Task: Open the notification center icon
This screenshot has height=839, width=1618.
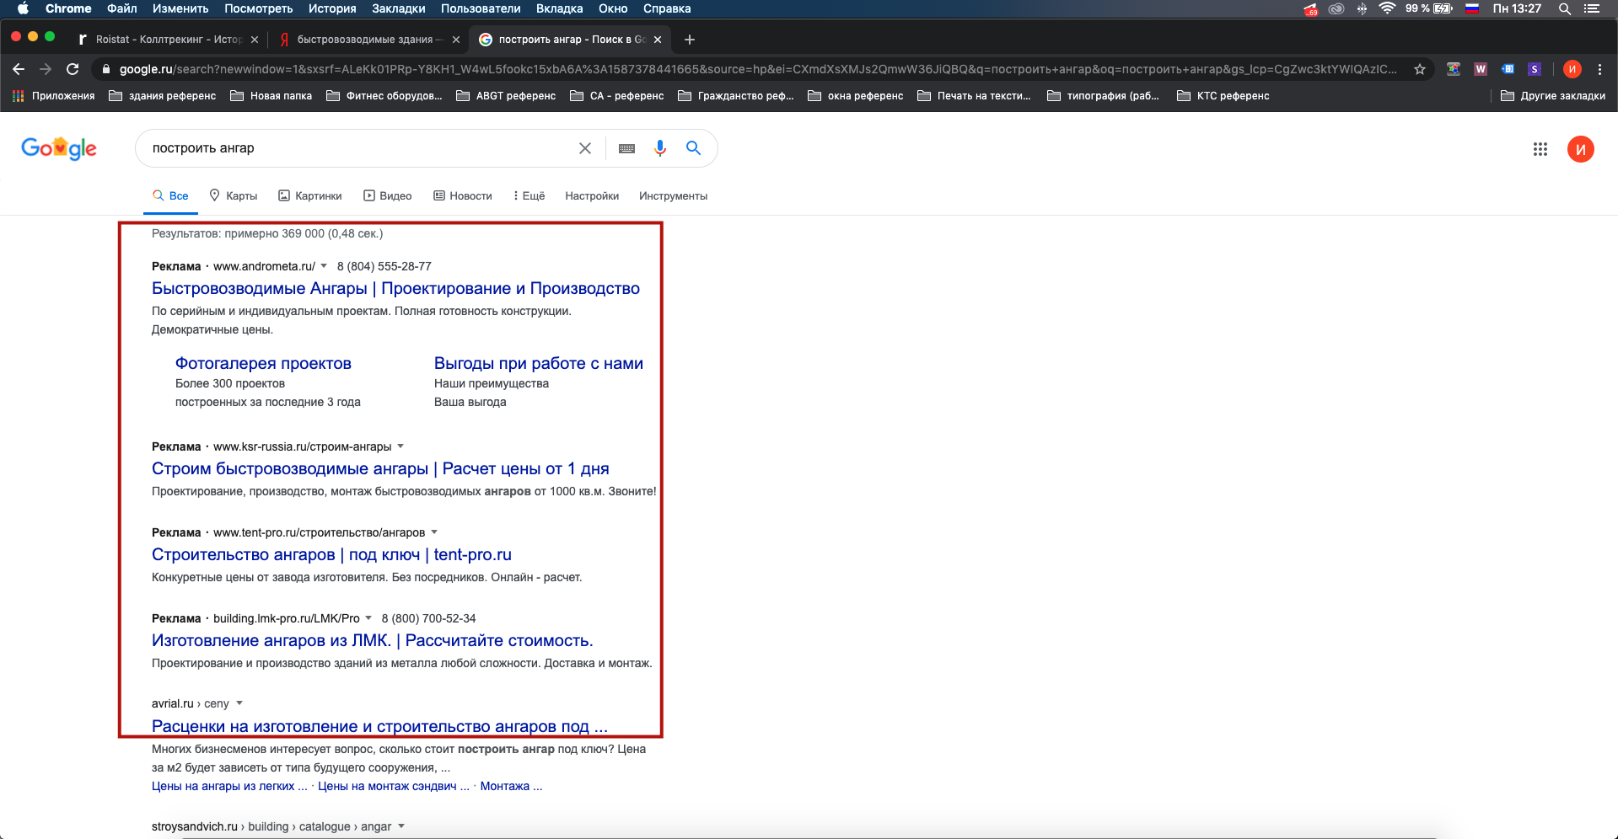Action: tap(1592, 8)
